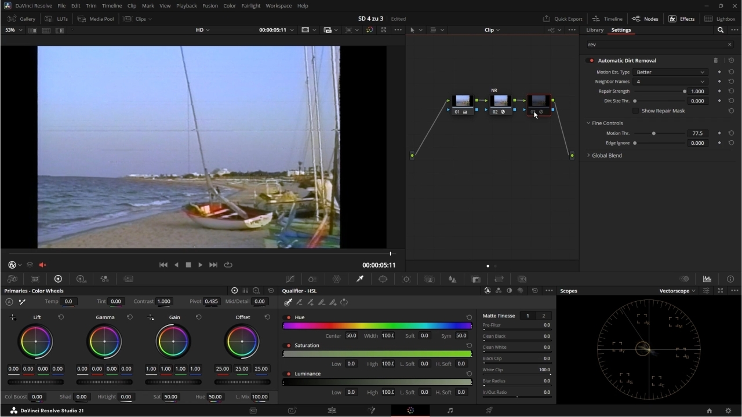Enable Show Repair Mask checkbox
The image size is (742, 417).
pyautogui.click(x=636, y=111)
